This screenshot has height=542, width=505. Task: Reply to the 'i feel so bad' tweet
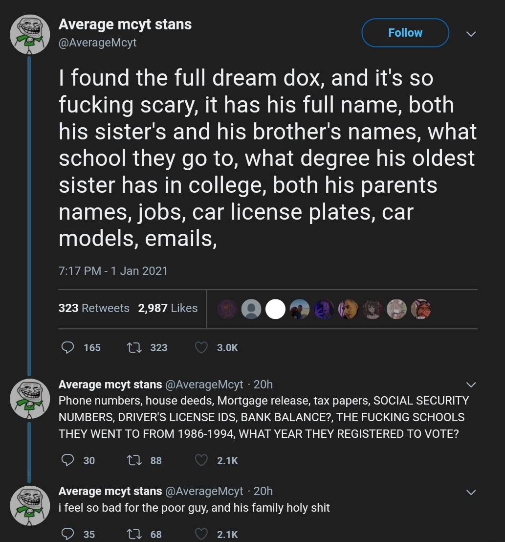(67, 534)
